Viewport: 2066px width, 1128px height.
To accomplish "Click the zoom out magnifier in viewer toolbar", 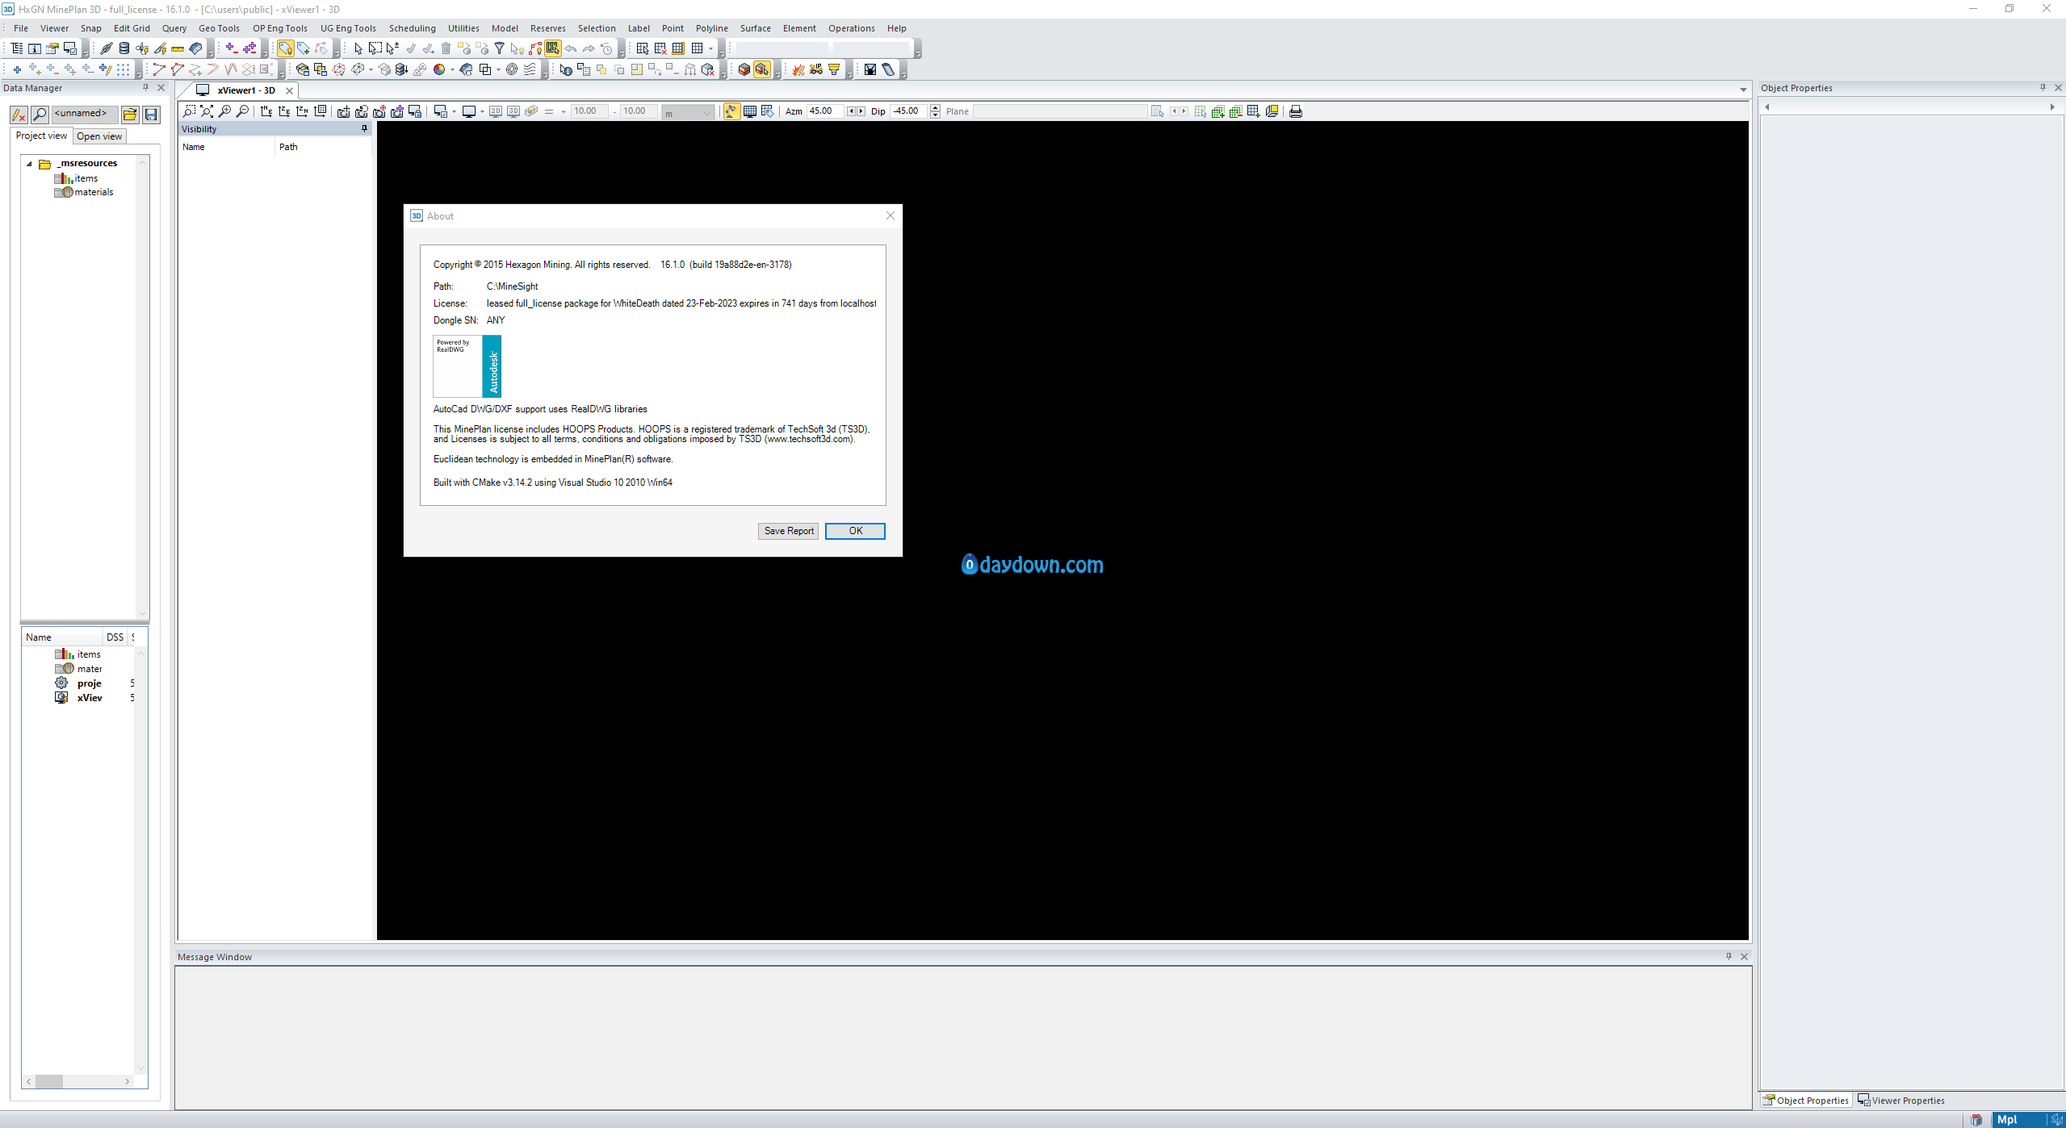I will (x=242, y=111).
